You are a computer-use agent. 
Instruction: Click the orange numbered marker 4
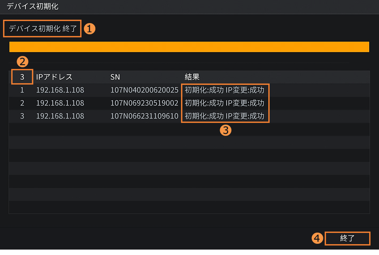[x=317, y=238]
